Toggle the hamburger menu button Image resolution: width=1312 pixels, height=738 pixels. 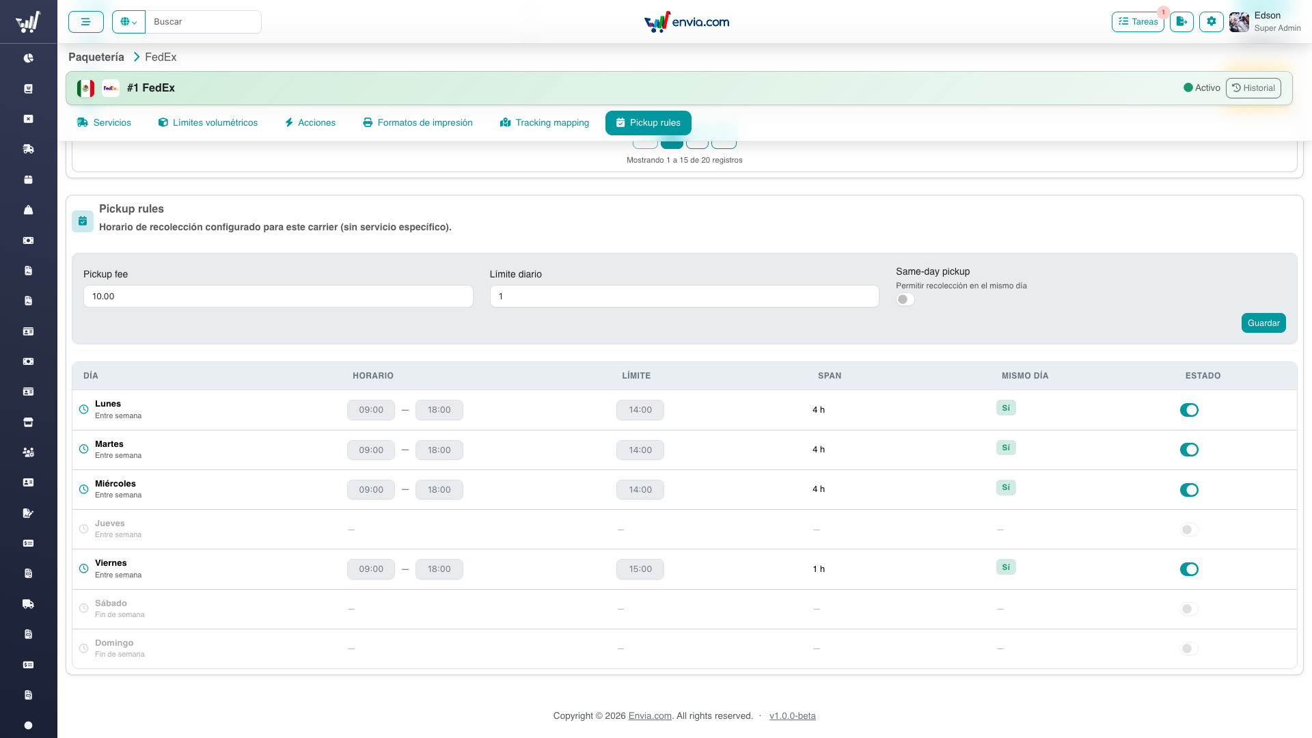pyautogui.click(x=86, y=22)
